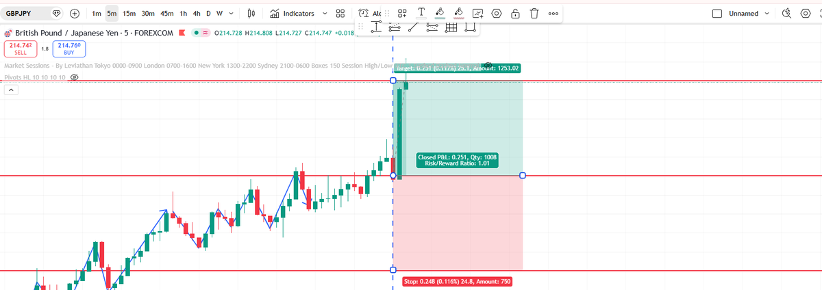Click the 214.74 SELL button
Viewport: 822px width, 290px height.
[x=19, y=49]
